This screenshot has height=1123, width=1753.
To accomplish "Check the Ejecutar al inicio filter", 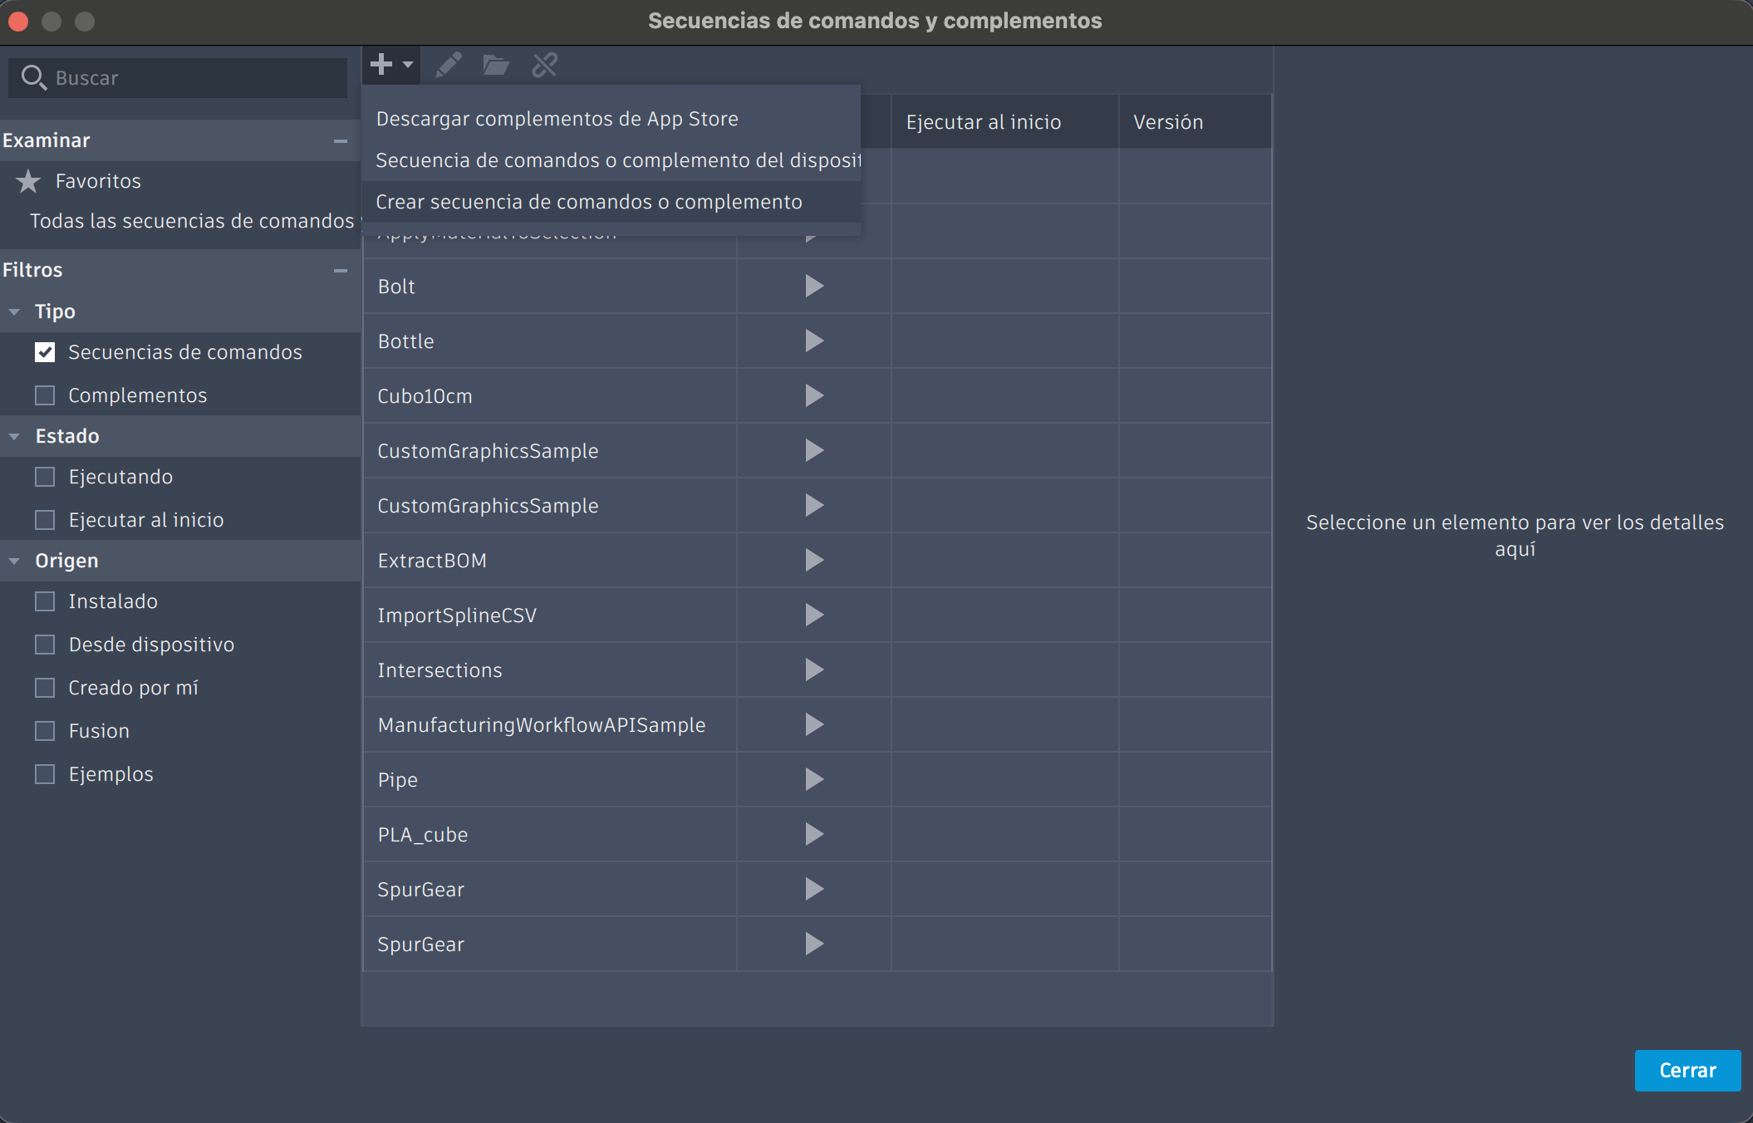I will click(x=45, y=519).
